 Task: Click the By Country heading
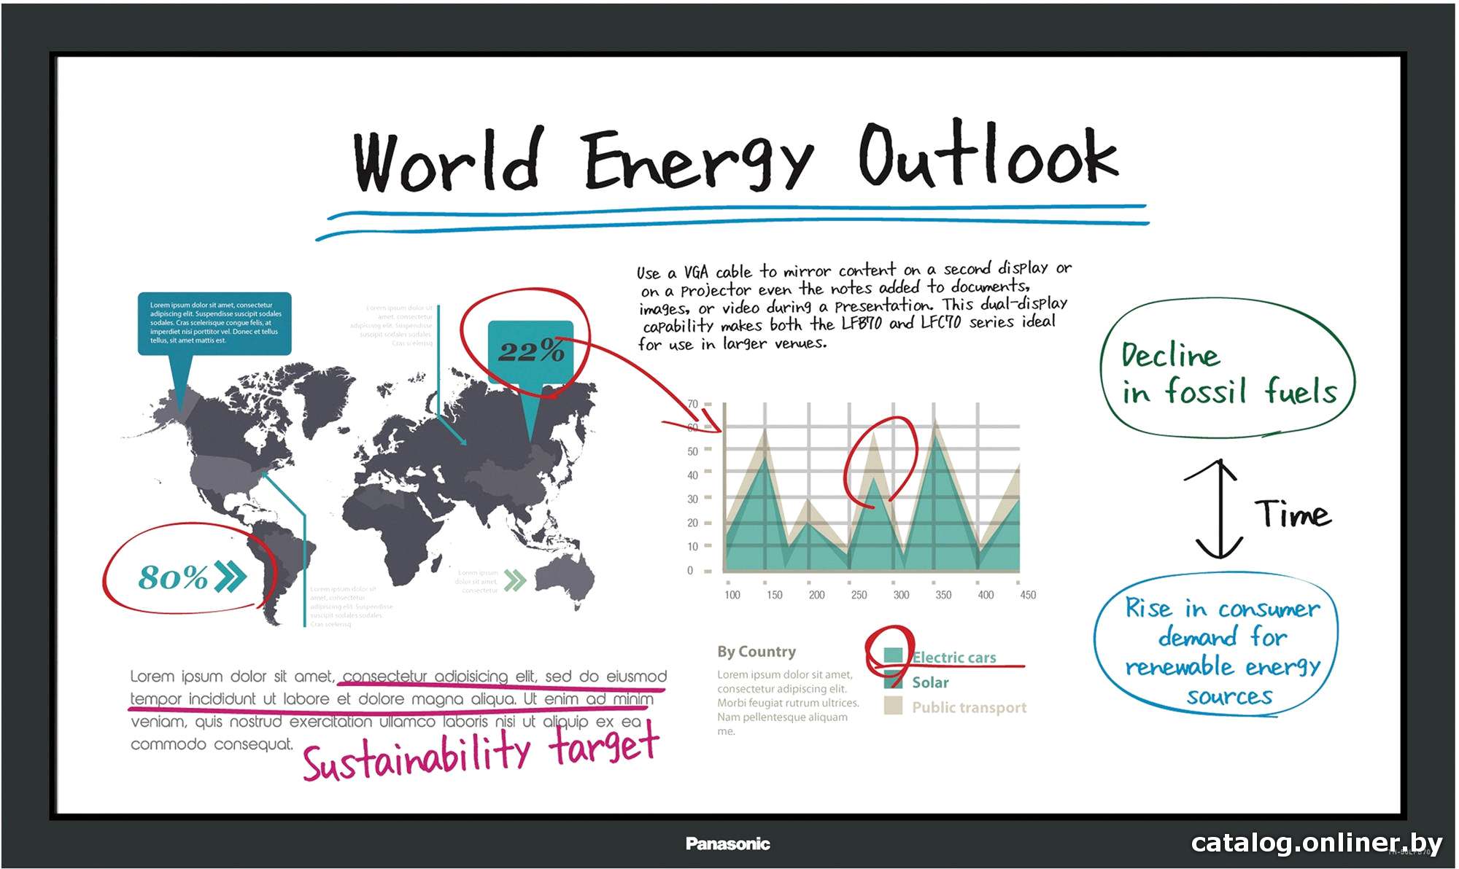pos(756,651)
